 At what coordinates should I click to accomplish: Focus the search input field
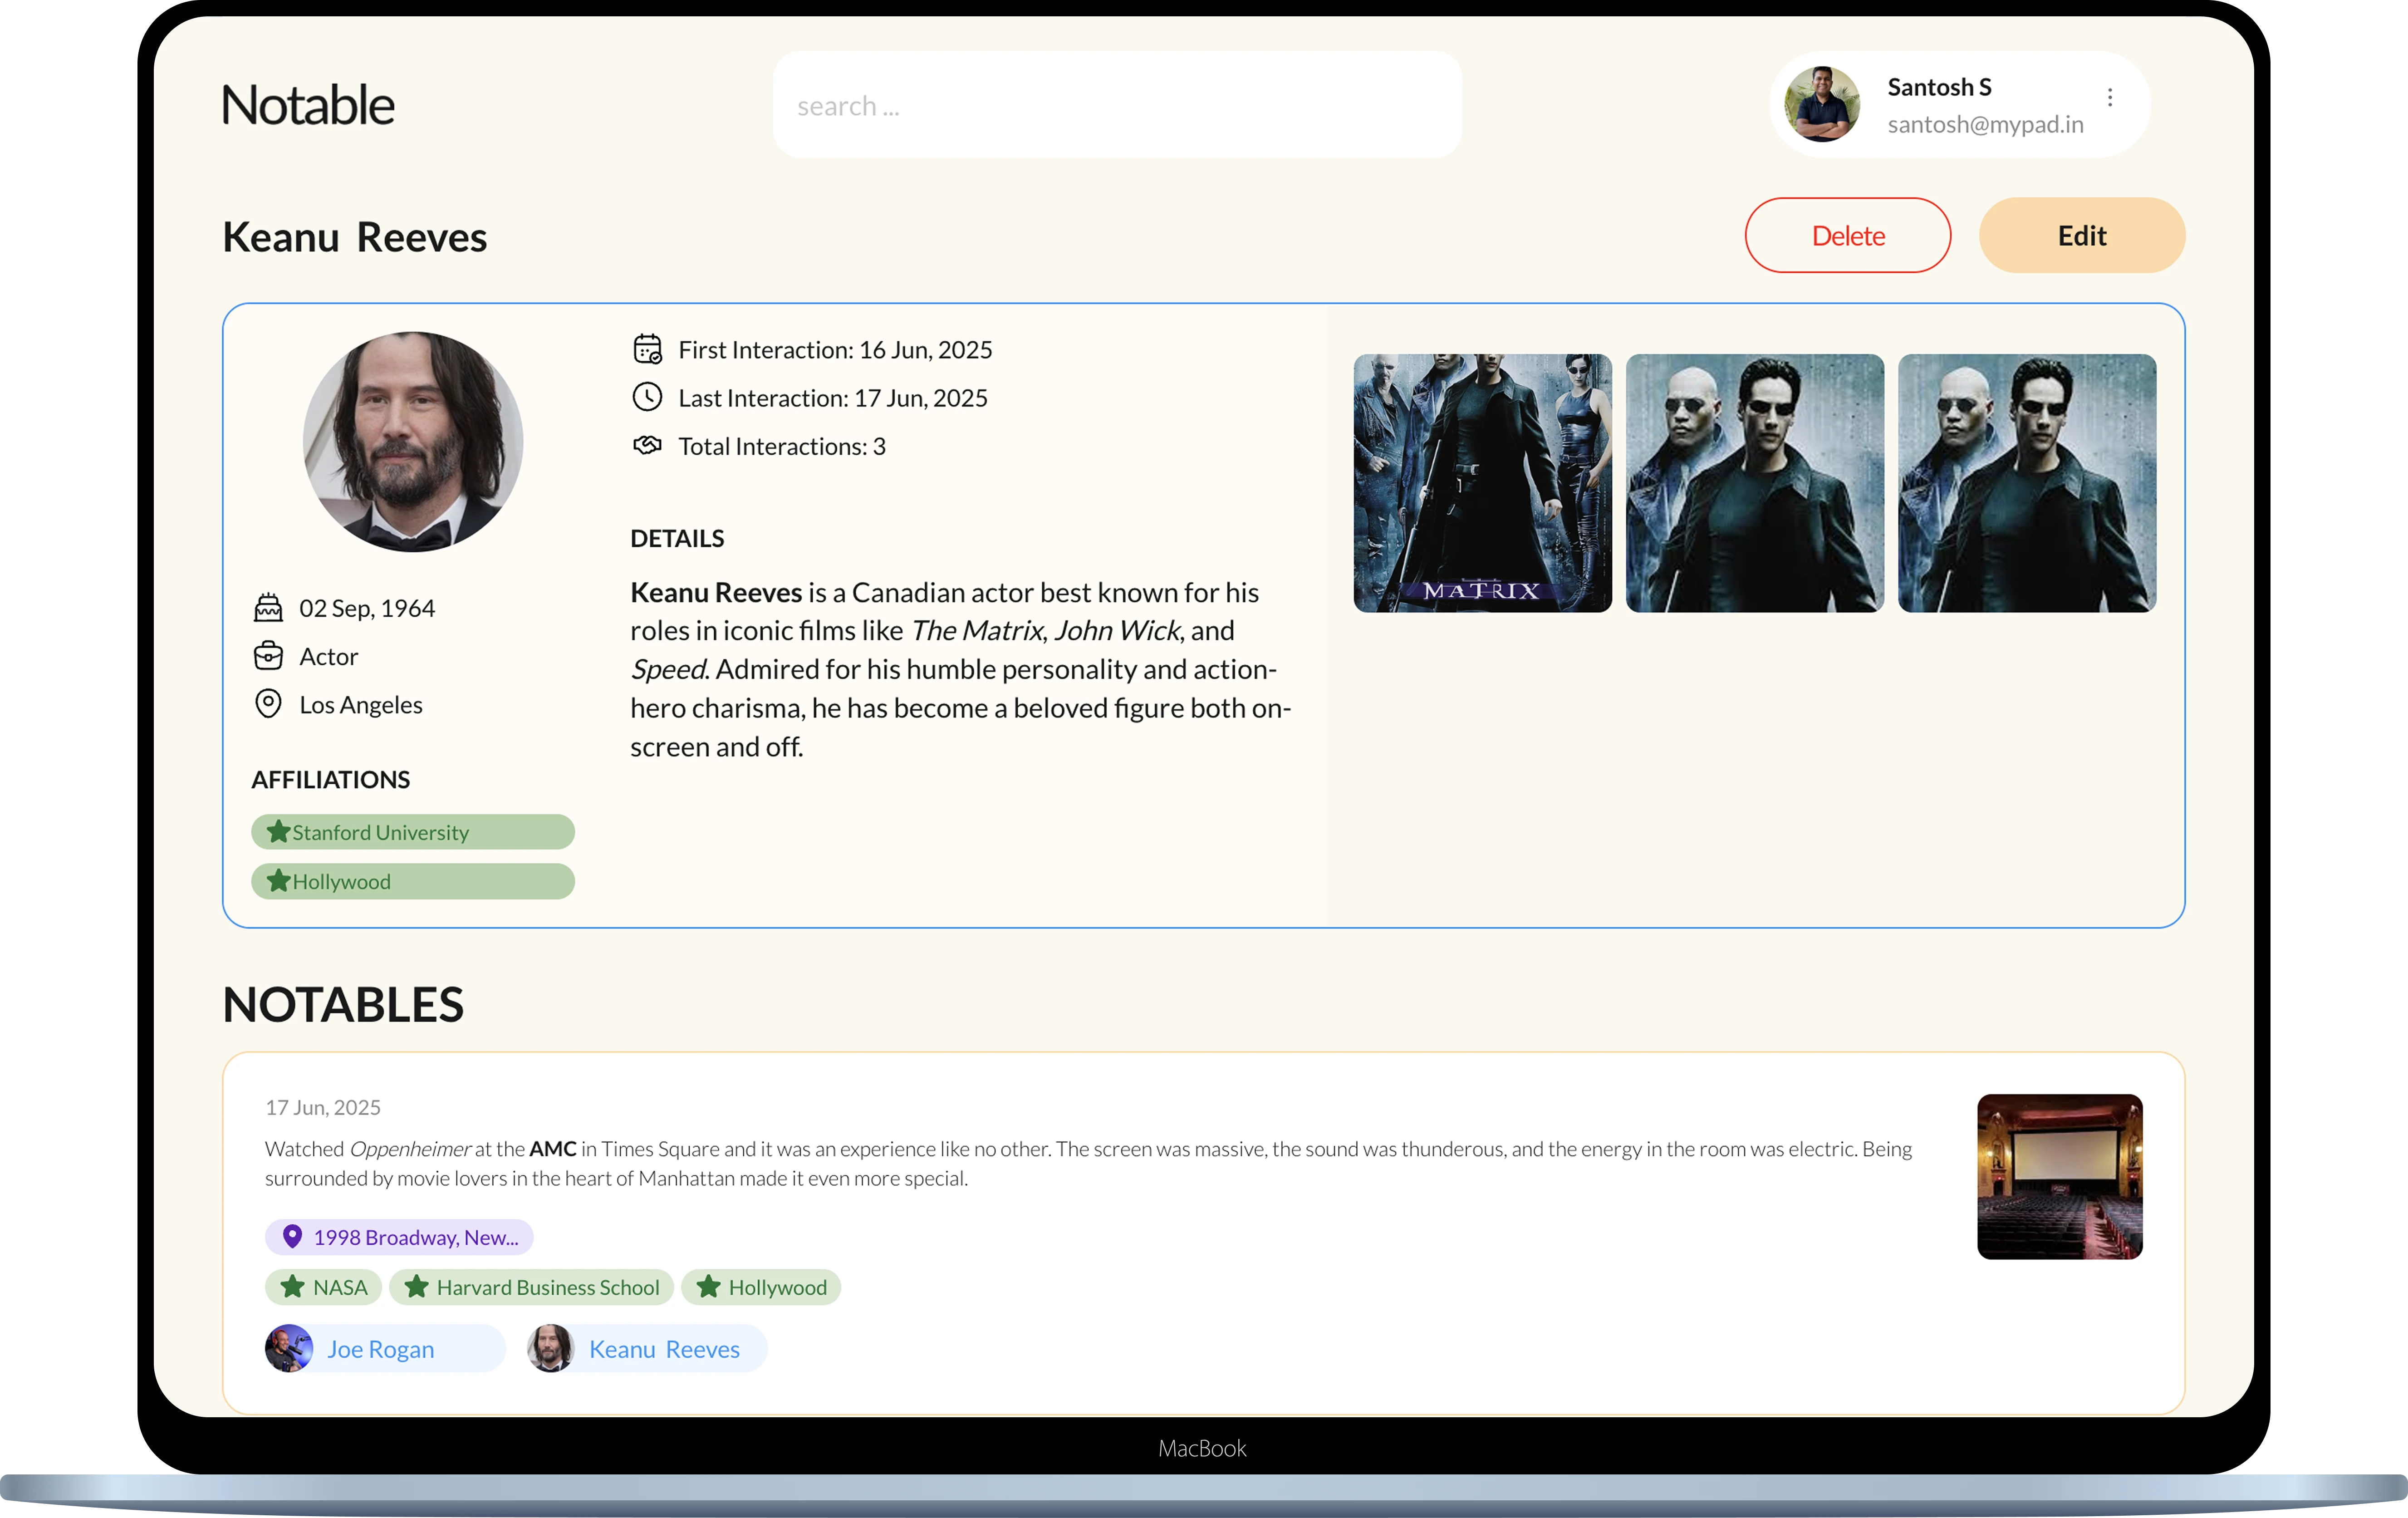click(x=1117, y=105)
